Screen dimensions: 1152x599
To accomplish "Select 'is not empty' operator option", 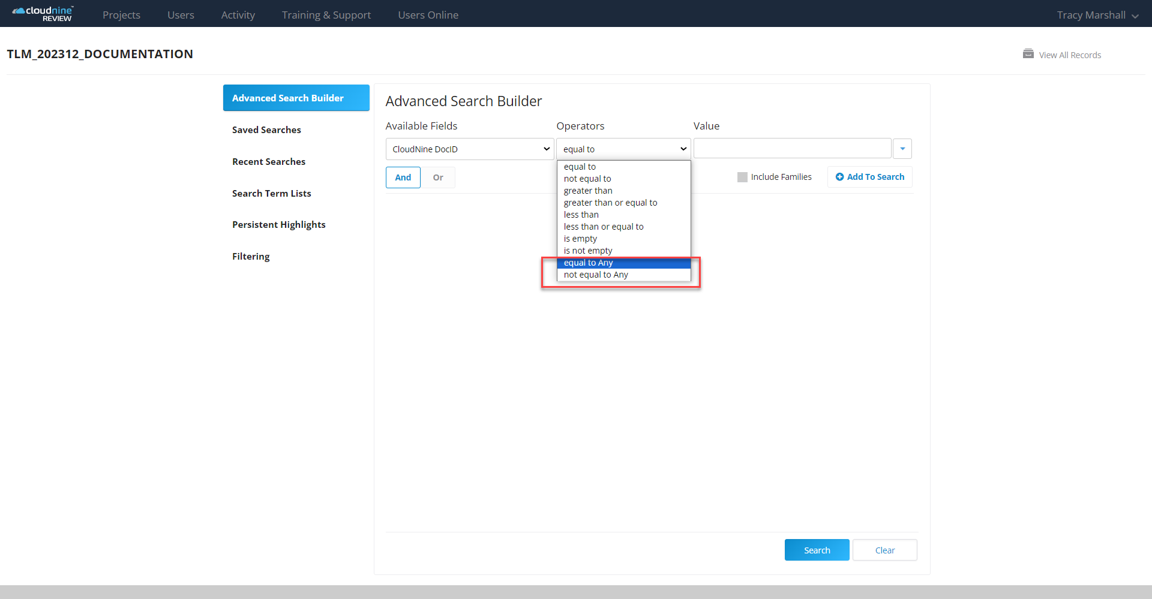I will click(624, 251).
